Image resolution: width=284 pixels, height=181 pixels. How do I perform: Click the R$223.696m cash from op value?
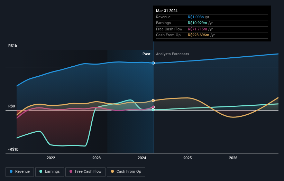point(199,35)
